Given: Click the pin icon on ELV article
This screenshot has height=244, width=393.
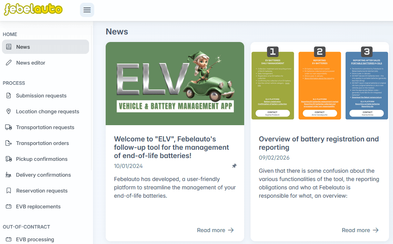Looking at the screenshot, I should click(x=234, y=166).
